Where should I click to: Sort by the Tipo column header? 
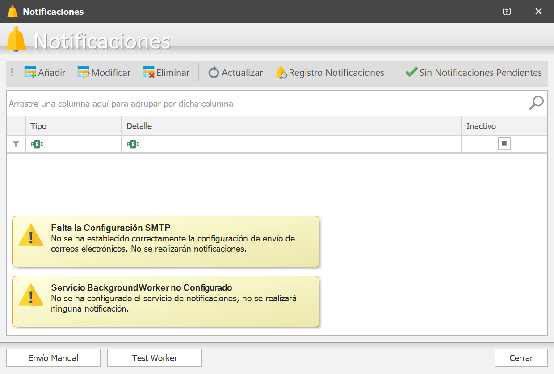click(x=73, y=126)
